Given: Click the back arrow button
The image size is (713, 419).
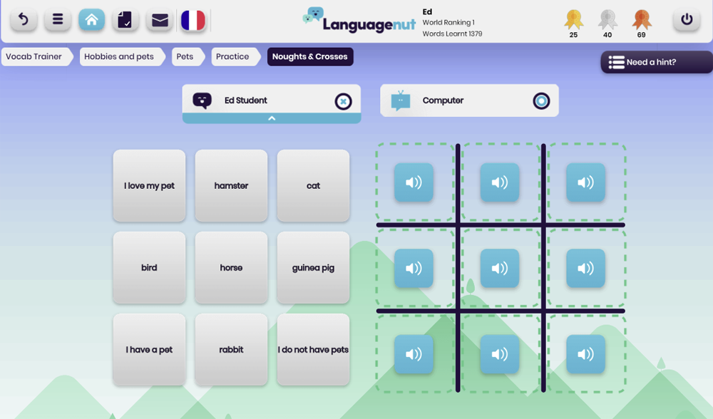Looking at the screenshot, I should coord(24,19).
